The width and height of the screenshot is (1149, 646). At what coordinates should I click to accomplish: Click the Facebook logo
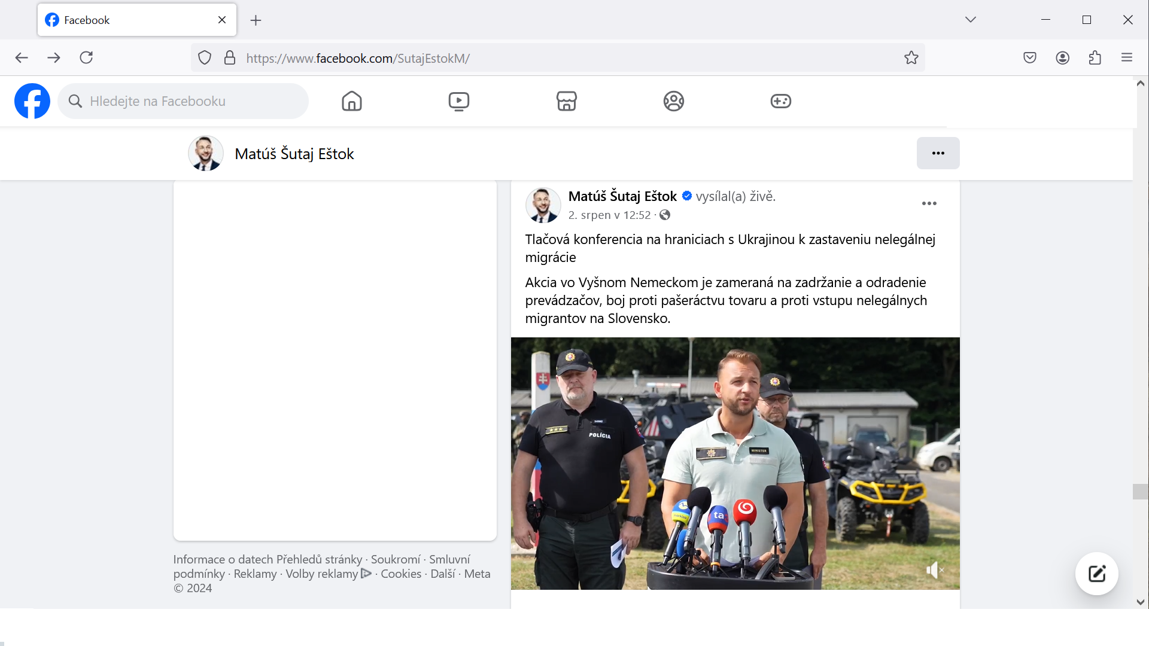[32, 101]
